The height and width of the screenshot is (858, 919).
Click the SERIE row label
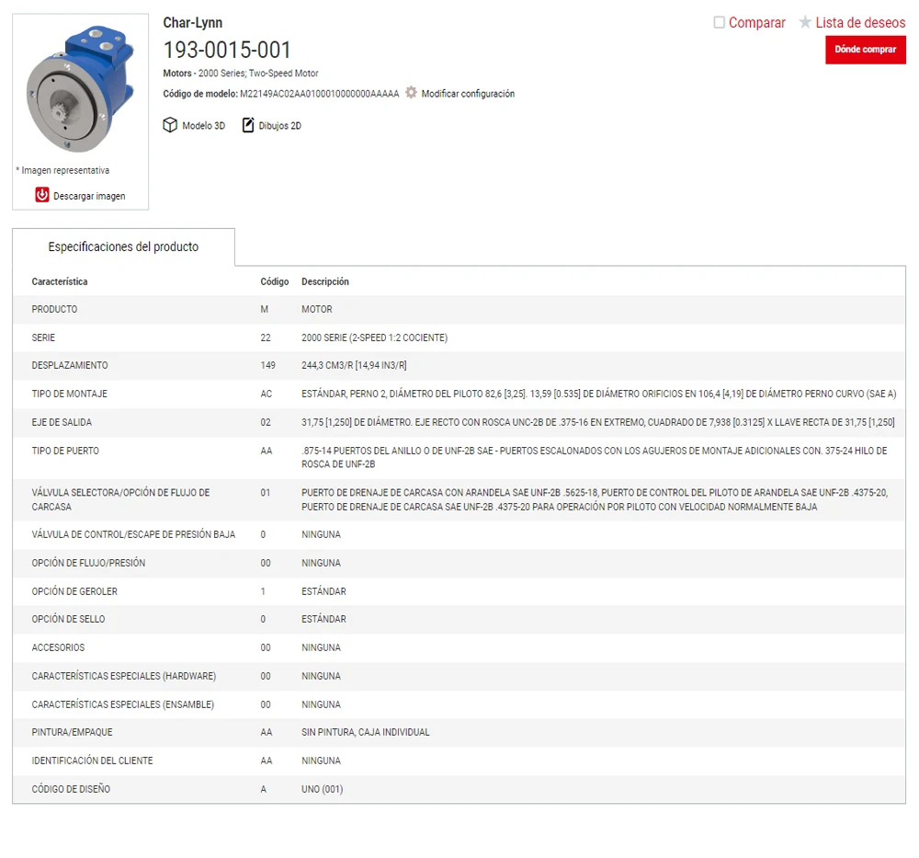coord(43,337)
